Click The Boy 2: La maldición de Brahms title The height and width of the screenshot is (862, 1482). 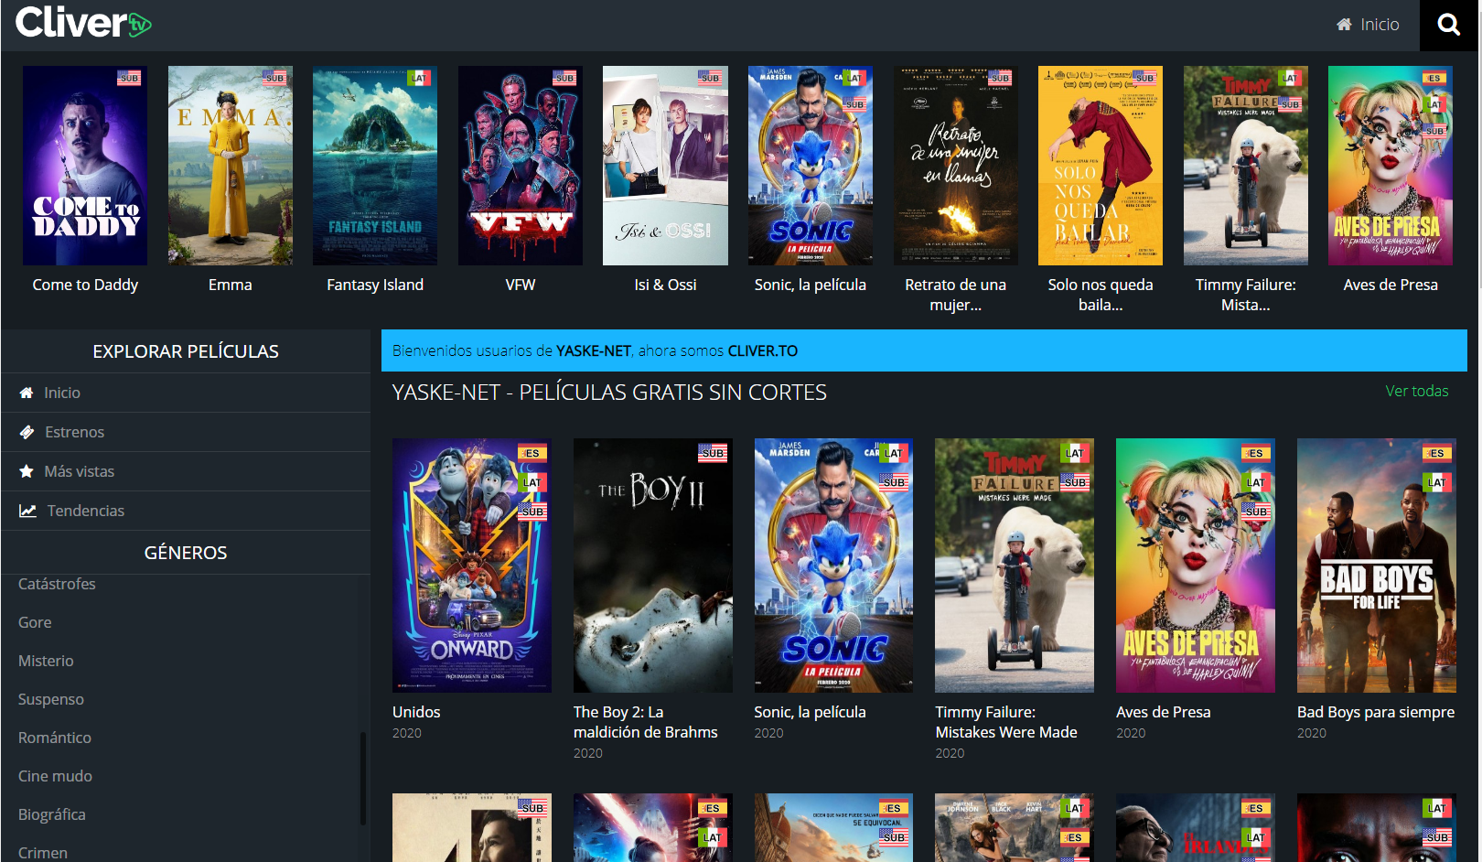click(646, 722)
